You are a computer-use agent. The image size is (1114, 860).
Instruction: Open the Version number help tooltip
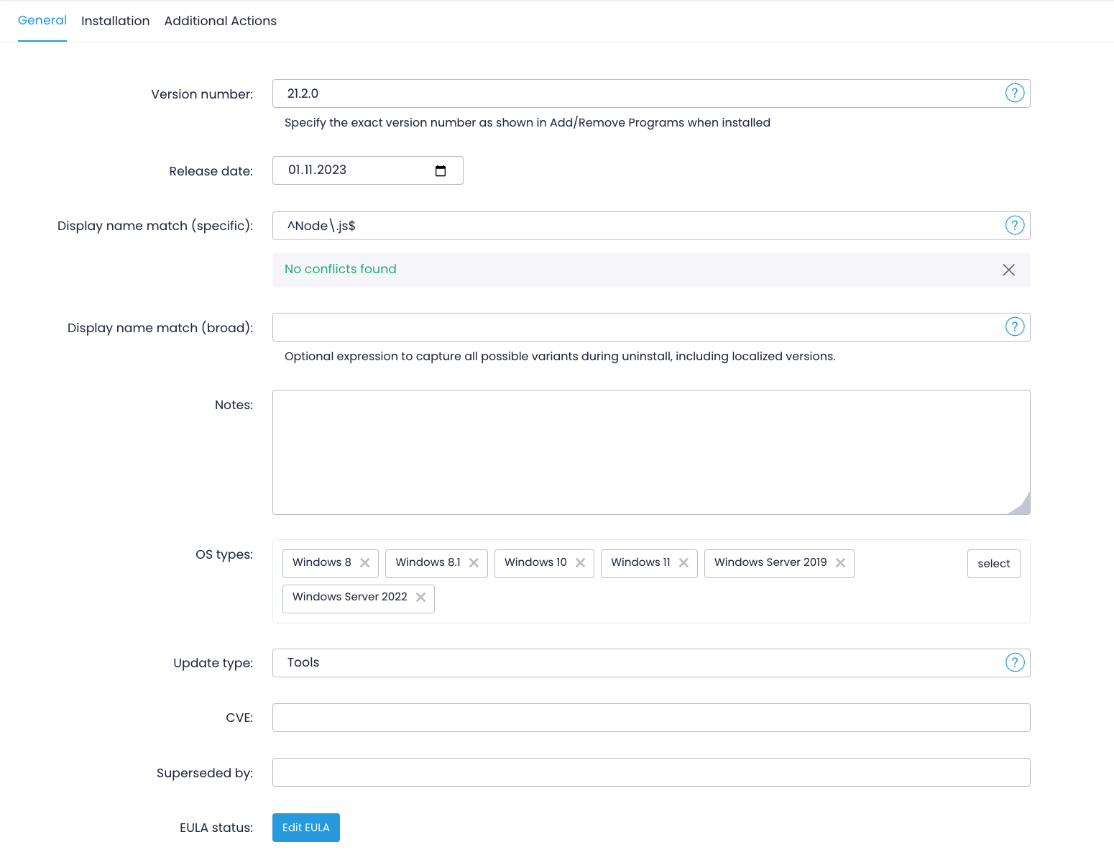1014,93
